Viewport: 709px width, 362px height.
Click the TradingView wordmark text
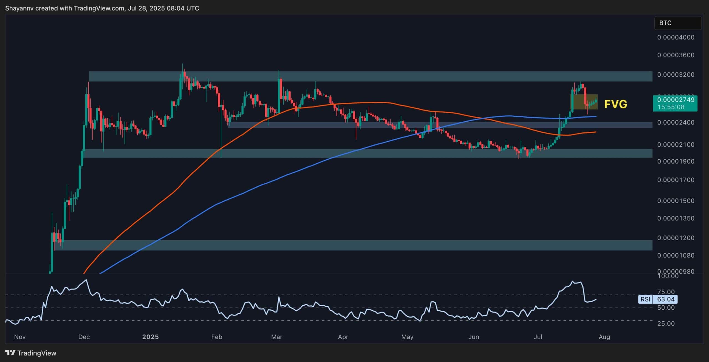(37, 353)
